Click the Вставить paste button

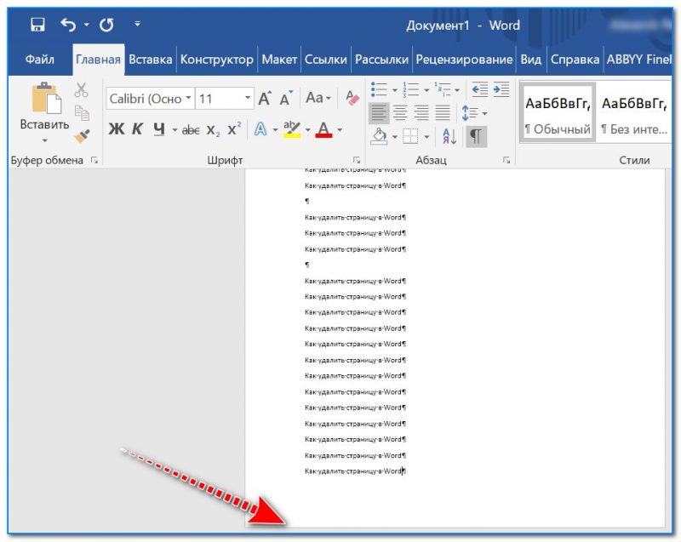point(45,106)
